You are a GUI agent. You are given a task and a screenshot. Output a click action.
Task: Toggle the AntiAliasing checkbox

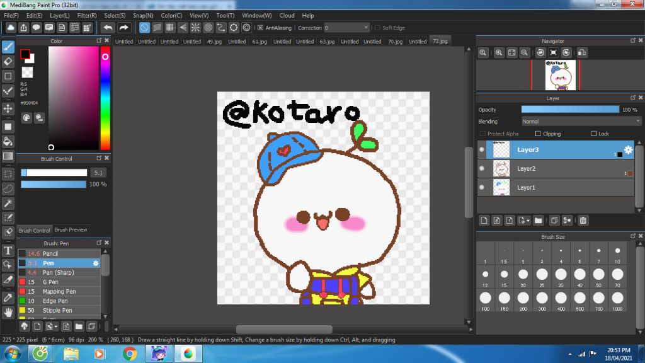click(x=260, y=28)
